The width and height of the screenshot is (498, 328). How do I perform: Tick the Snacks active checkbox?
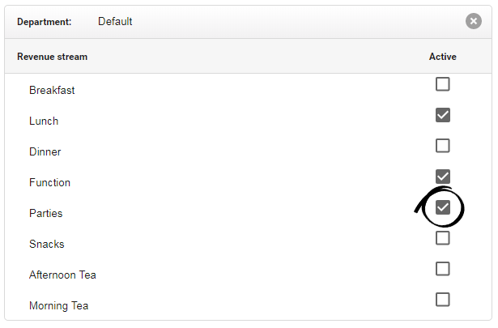[x=442, y=238]
